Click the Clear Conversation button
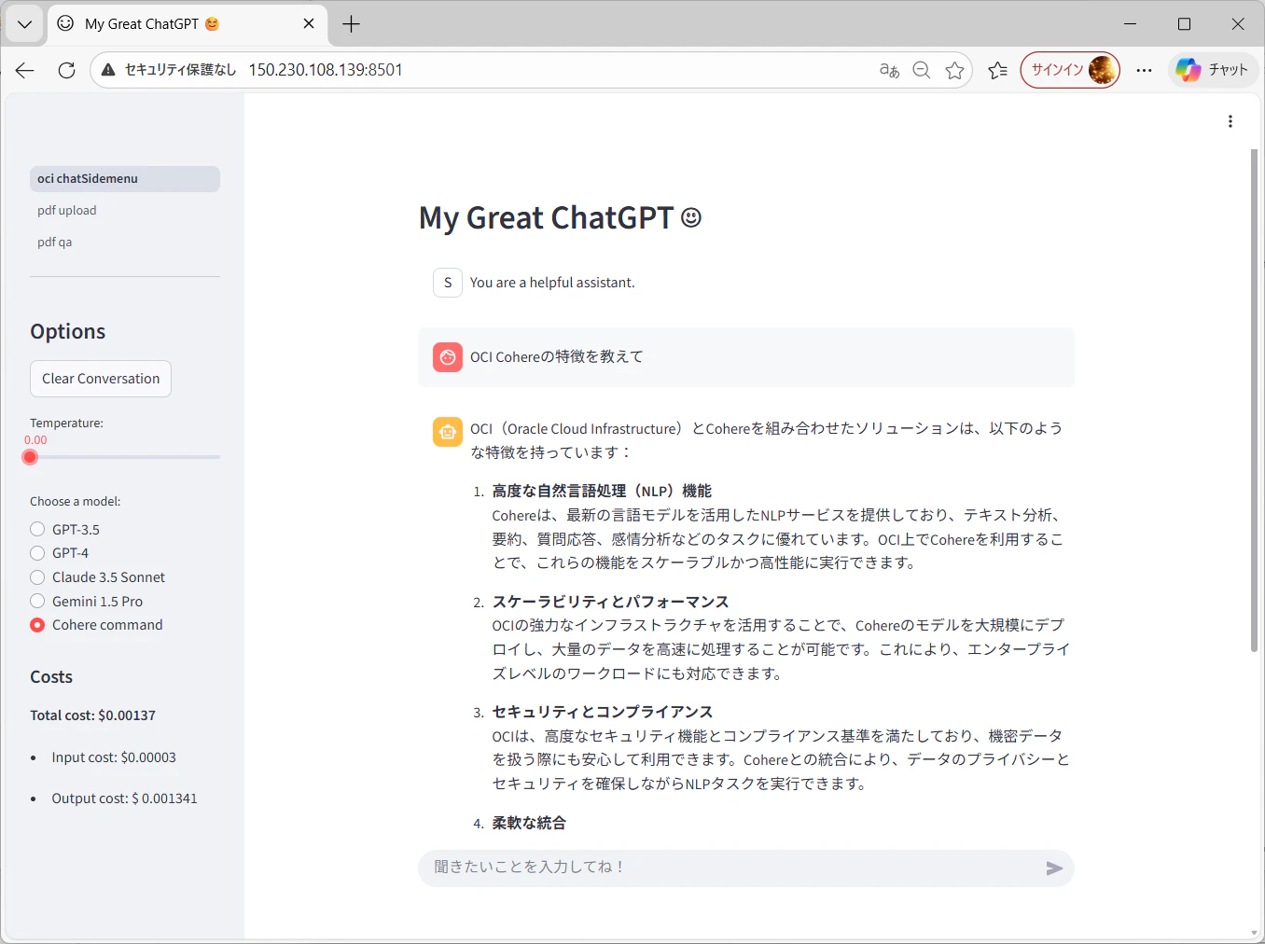The height and width of the screenshot is (944, 1265). tap(101, 379)
